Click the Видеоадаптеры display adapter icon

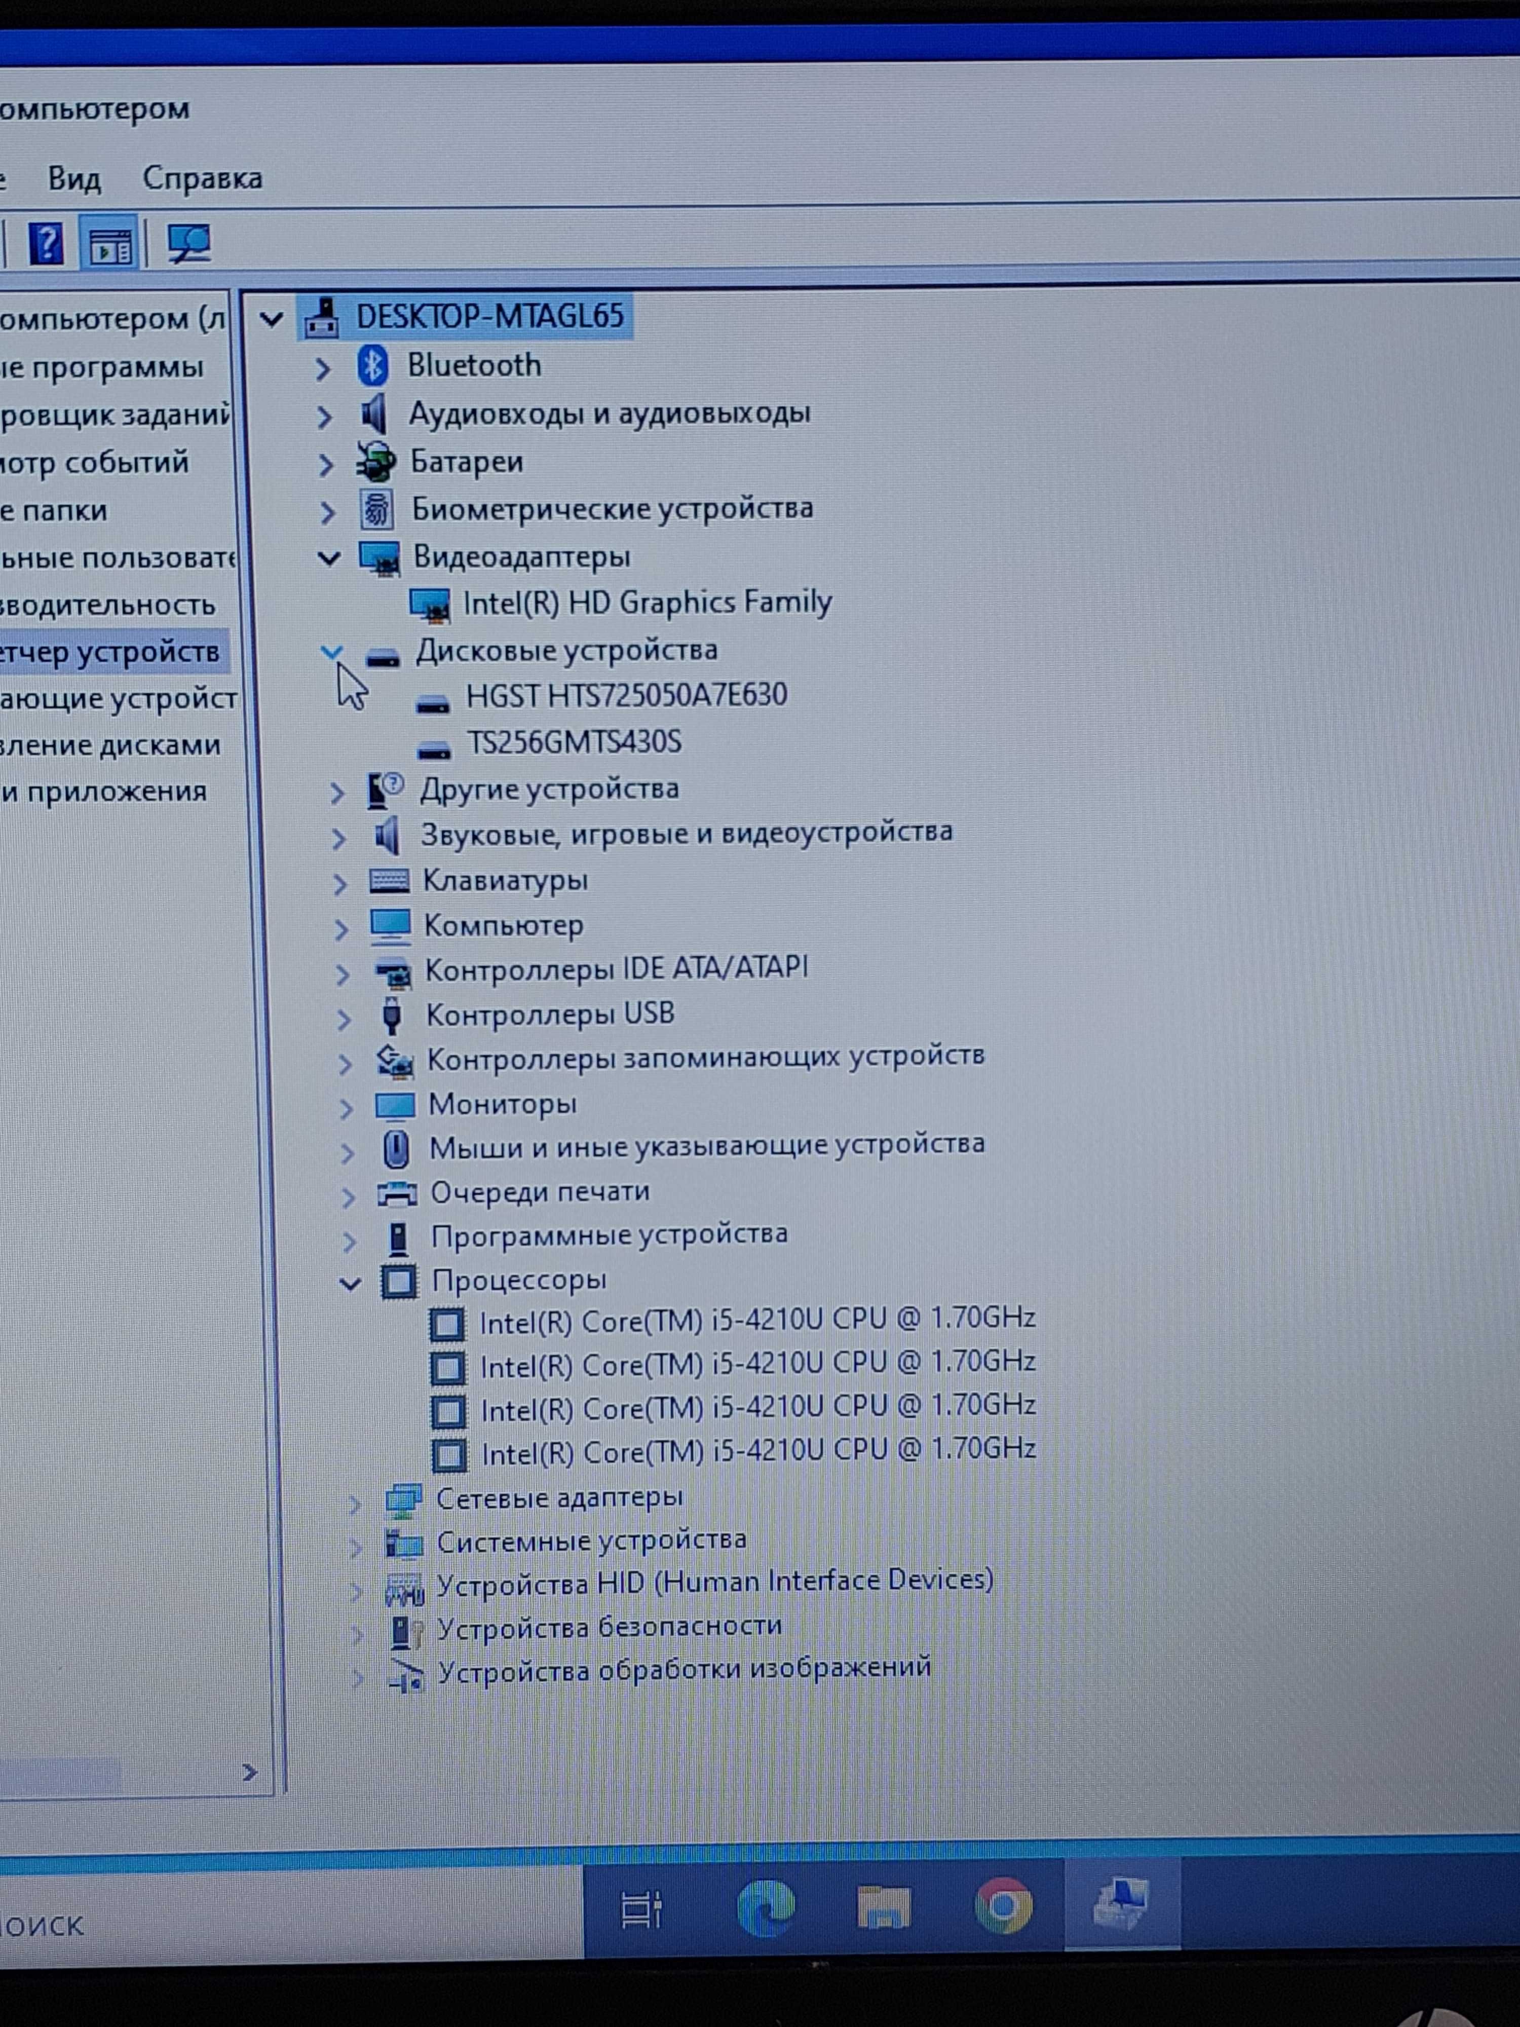click(379, 557)
